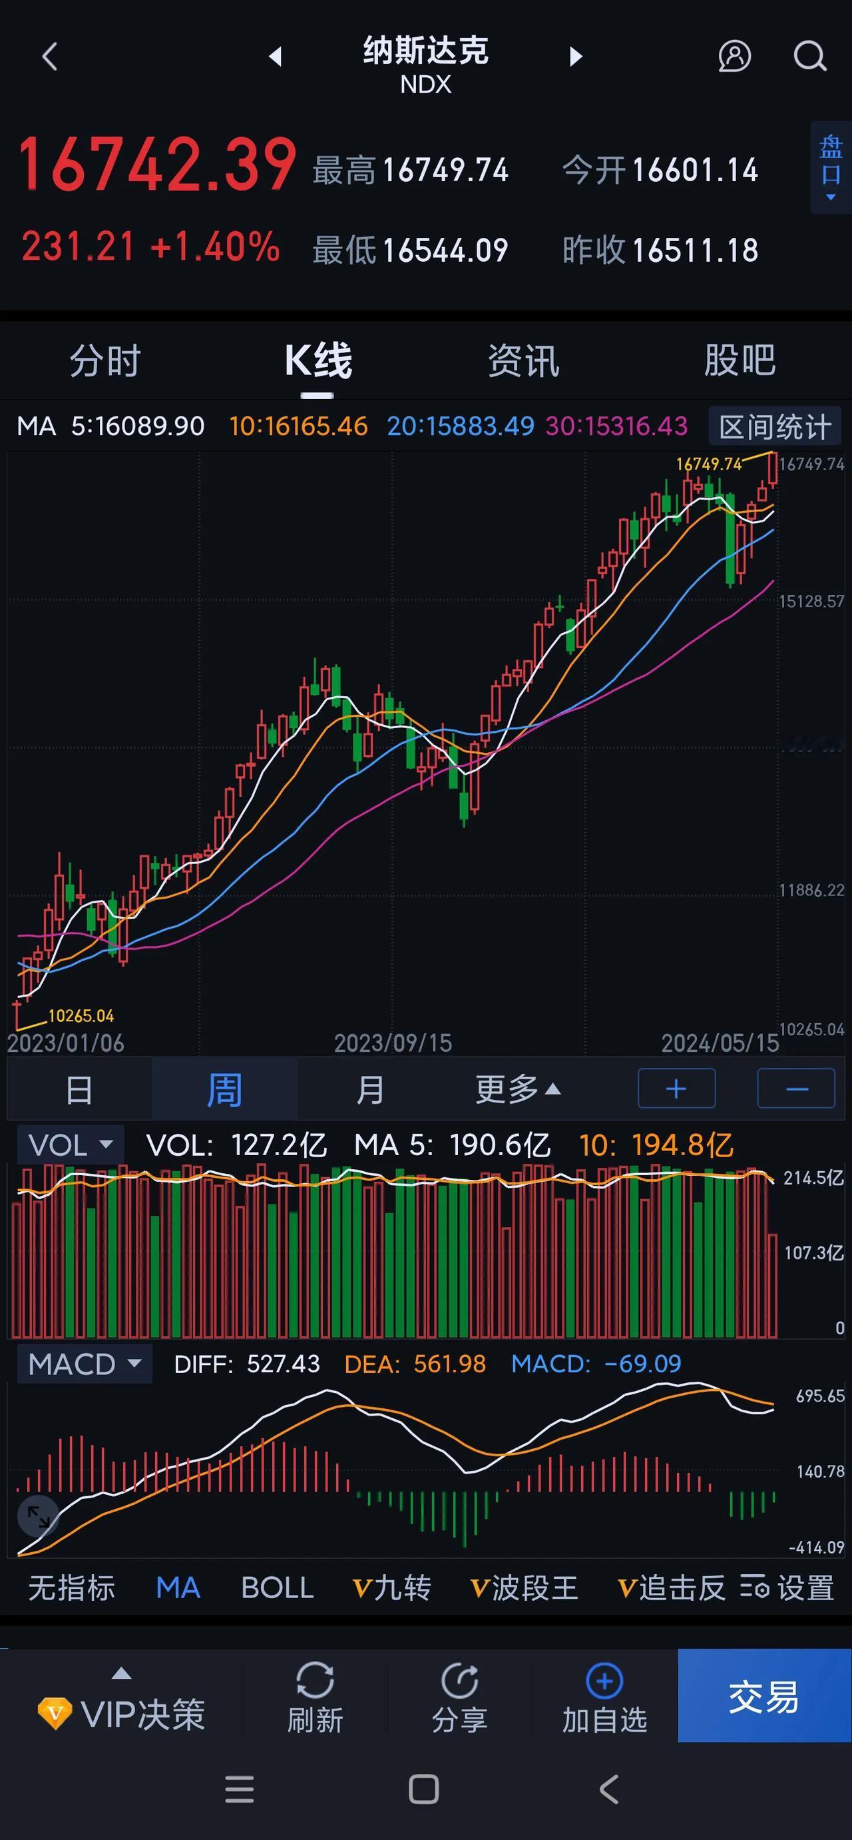Screen dimensions: 852x1840
Task: Tap the 231.21 +1.40% change value
Action: [x=150, y=246]
